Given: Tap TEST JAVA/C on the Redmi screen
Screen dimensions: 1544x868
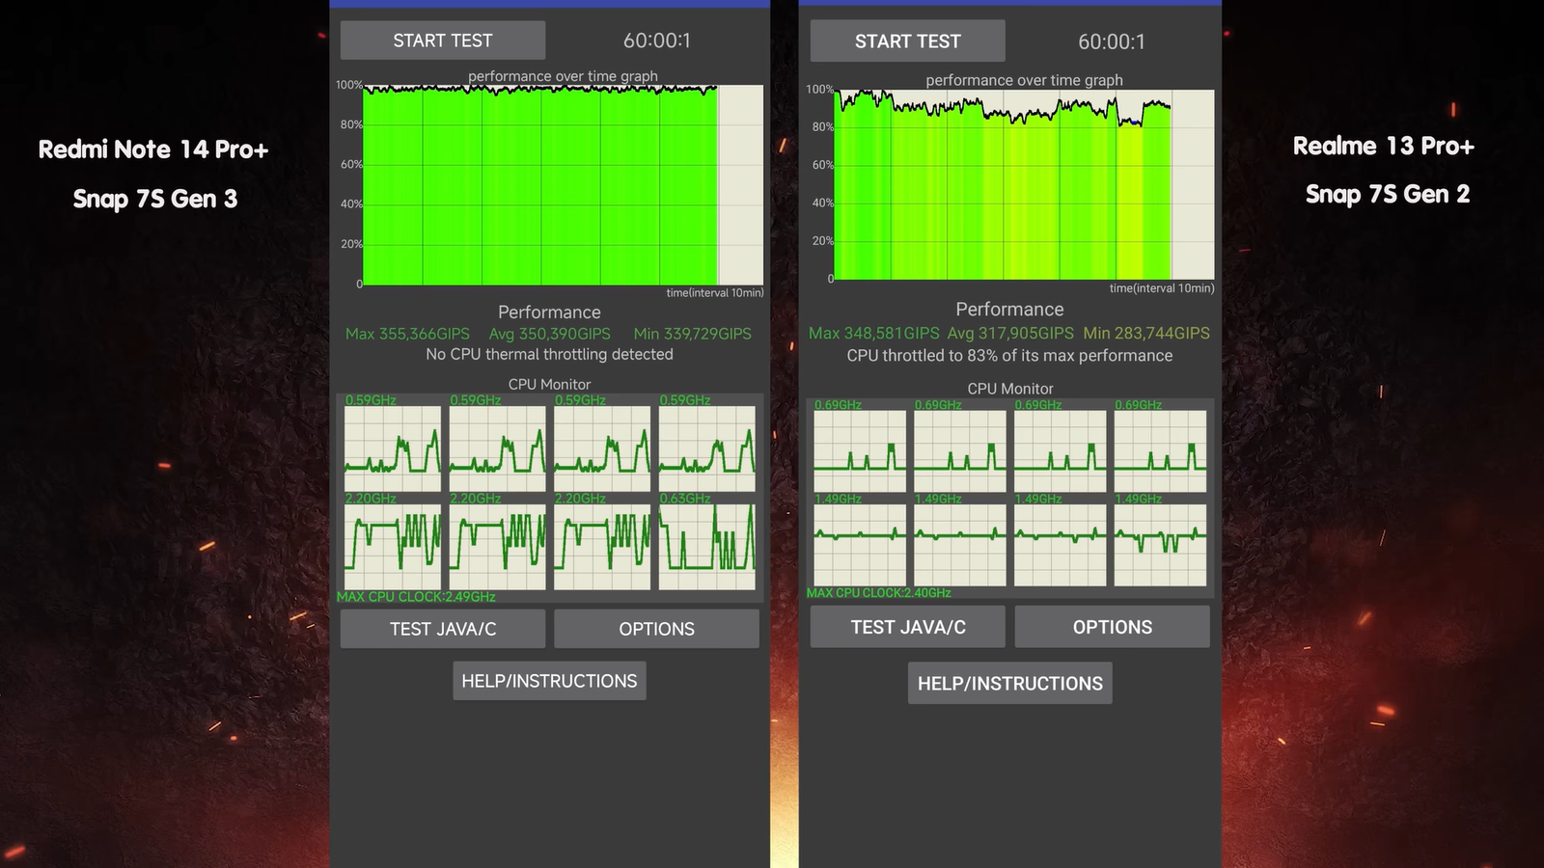Looking at the screenshot, I should pos(443,629).
